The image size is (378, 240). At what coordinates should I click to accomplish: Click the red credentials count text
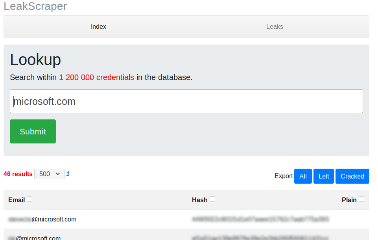pyautogui.click(x=96, y=77)
